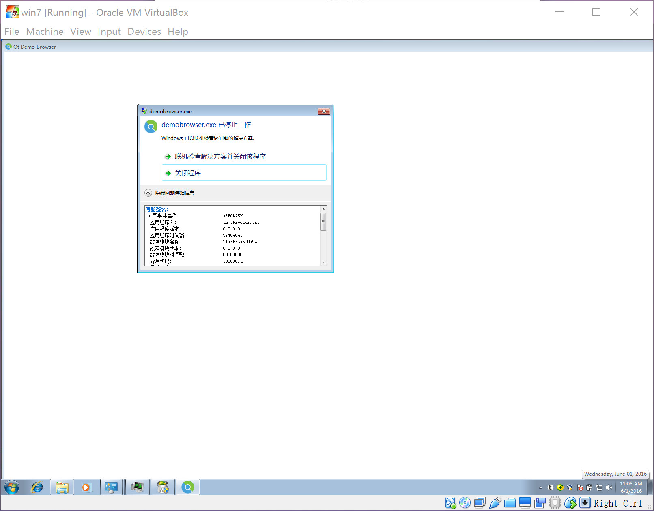Click the 'demobrowser.exe' application name value
The height and width of the screenshot is (511, 654).
click(241, 222)
